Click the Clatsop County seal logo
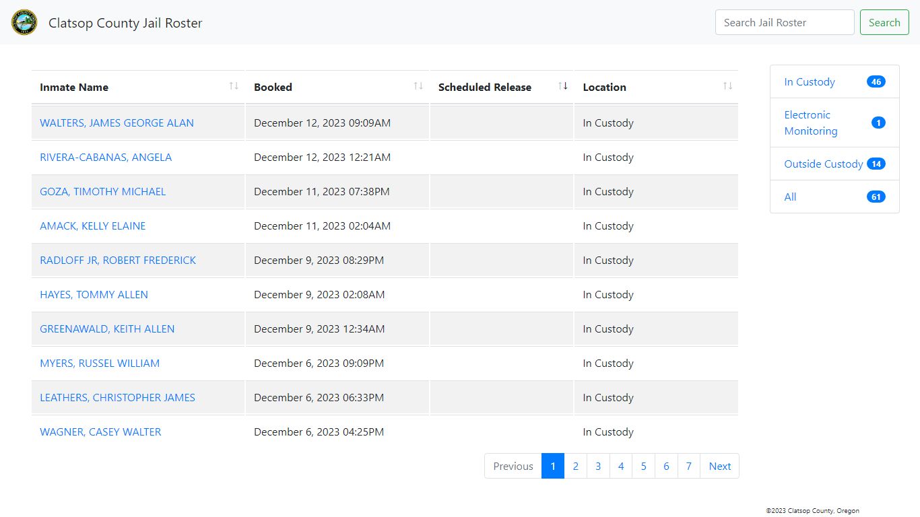920x517 pixels. 24,22
